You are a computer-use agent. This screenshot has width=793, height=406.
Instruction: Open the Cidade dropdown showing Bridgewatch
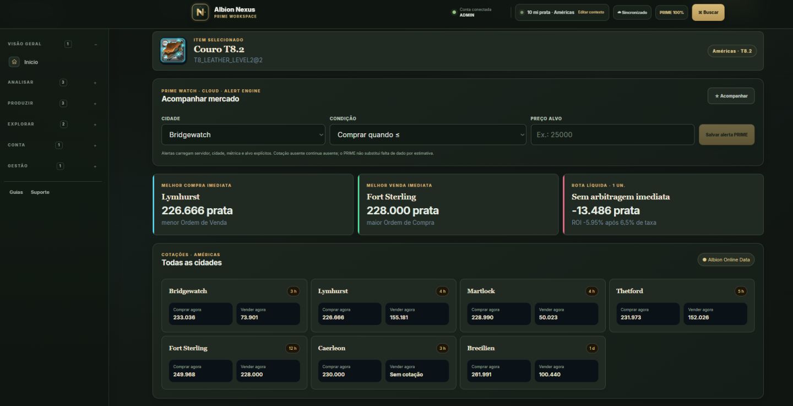(x=243, y=134)
